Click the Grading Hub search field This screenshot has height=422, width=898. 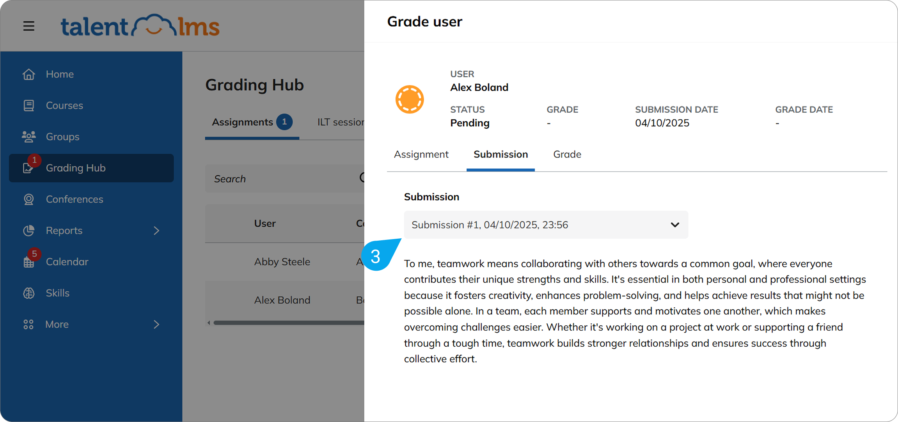click(x=285, y=179)
